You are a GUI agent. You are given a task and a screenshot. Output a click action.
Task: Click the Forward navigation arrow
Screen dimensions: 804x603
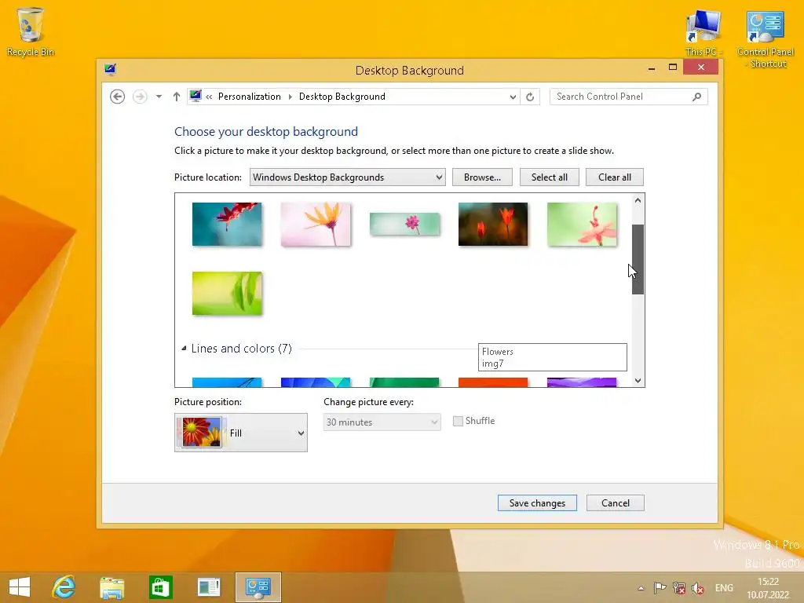[x=140, y=97]
